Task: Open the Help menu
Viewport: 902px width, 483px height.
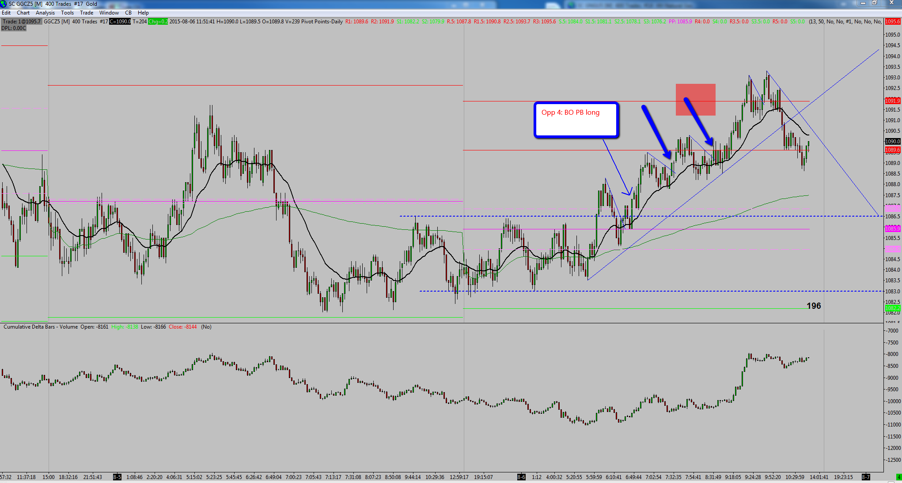Action: (143, 13)
